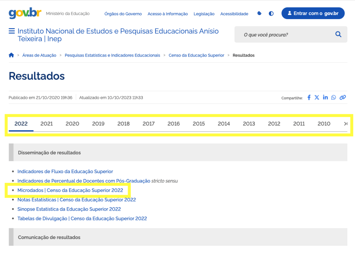Open the 2010 year tab

point(324,124)
